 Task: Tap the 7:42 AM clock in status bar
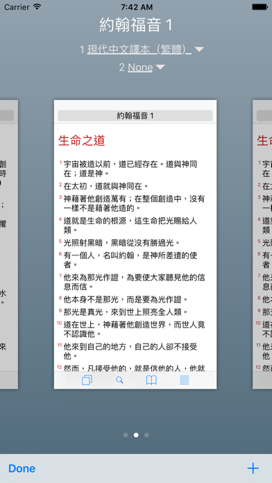(x=136, y=6)
